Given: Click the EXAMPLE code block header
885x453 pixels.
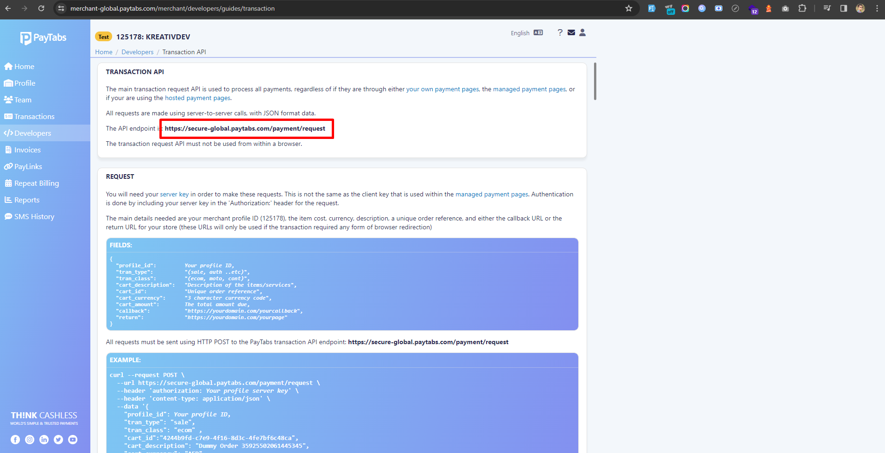Looking at the screenshot, I should pos(342,360).
